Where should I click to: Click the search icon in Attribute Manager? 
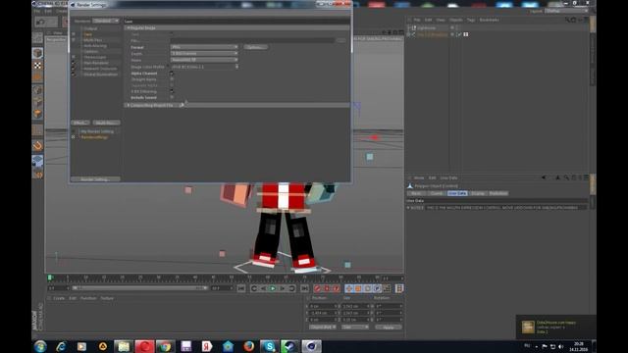566,177
